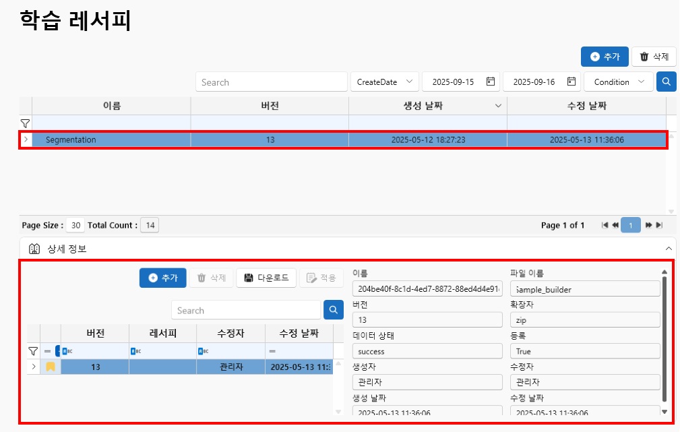This screenshot has width=680, height=432.
Task: Expand the Segmentation row
Action: (x=26, y=140)
